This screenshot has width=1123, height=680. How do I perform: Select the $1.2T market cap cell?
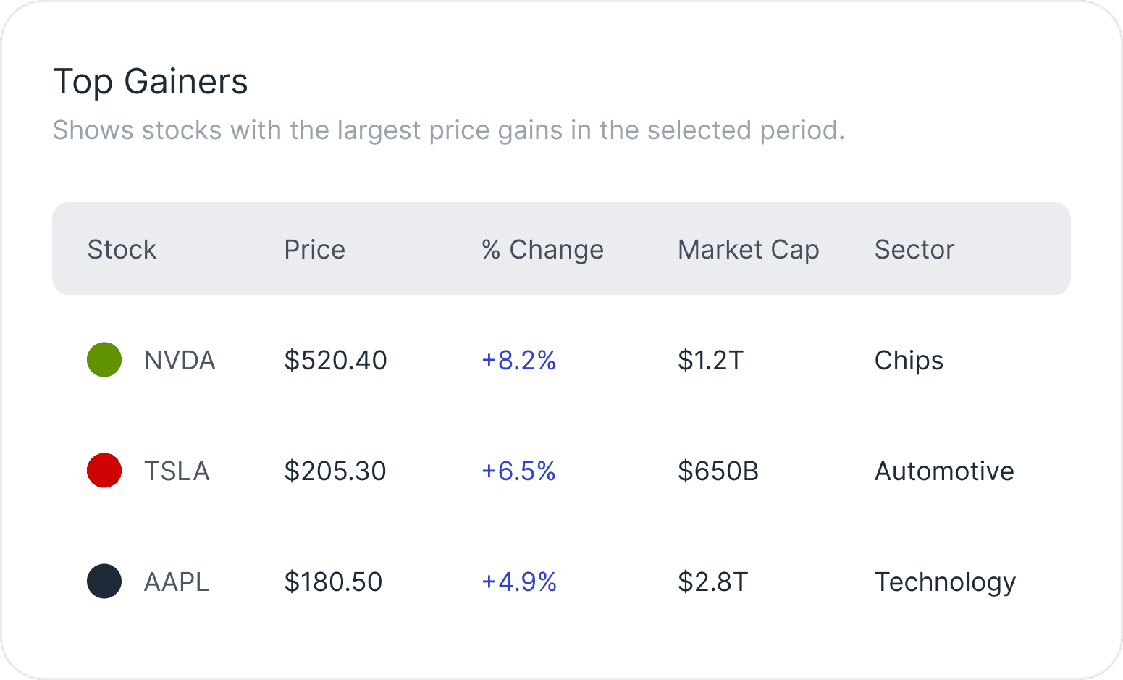coord(710,360)
